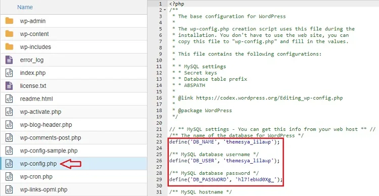The image size is (379, 196).
Task: Click the wp-activate.php file icon
Action: click(9, 112)
